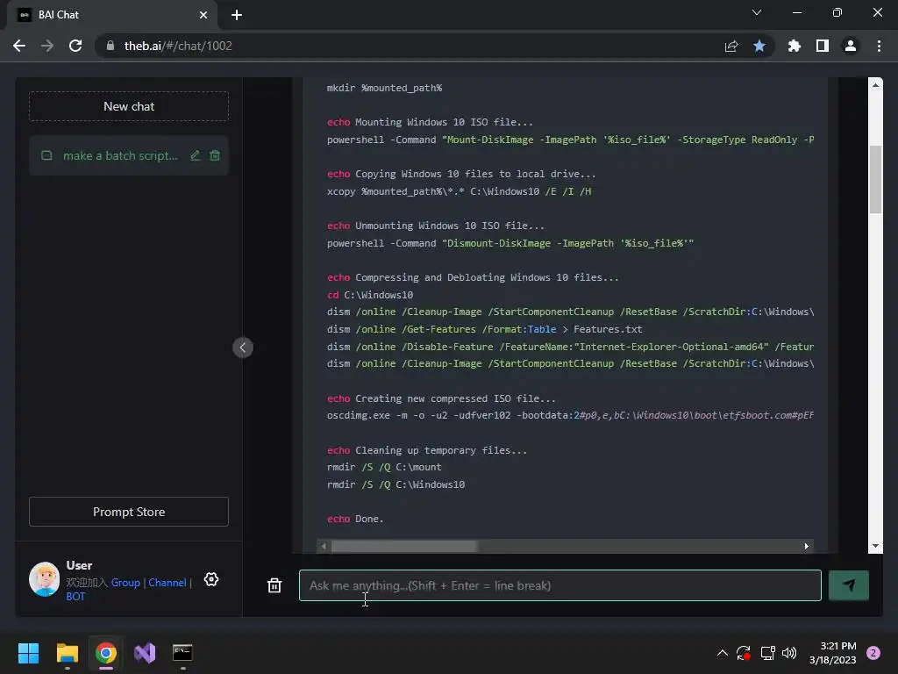Click the 'dism /online /Get-Features' line
898x674 pixels.
click(484, 329)
